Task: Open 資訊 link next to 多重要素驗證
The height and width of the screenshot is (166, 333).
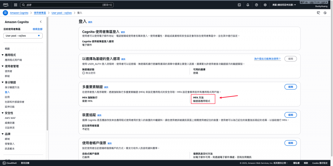Action: pos(106,87)
